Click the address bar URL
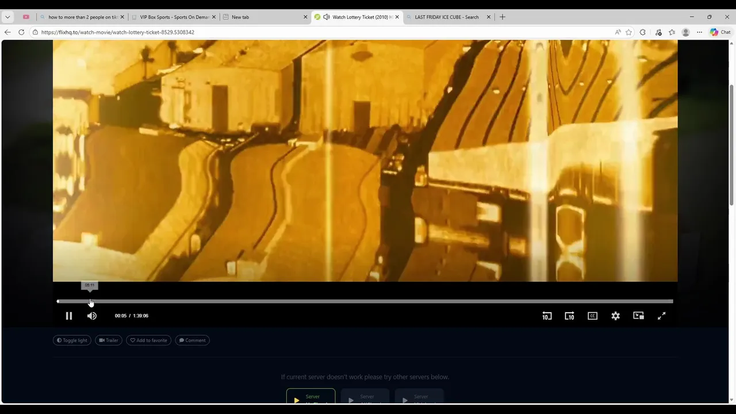This screenshot has height=414, width=736. pos(118,32)
